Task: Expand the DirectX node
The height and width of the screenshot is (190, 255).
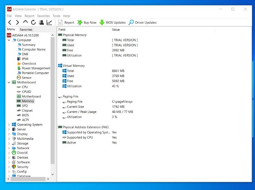Action: tap(9, 153)
